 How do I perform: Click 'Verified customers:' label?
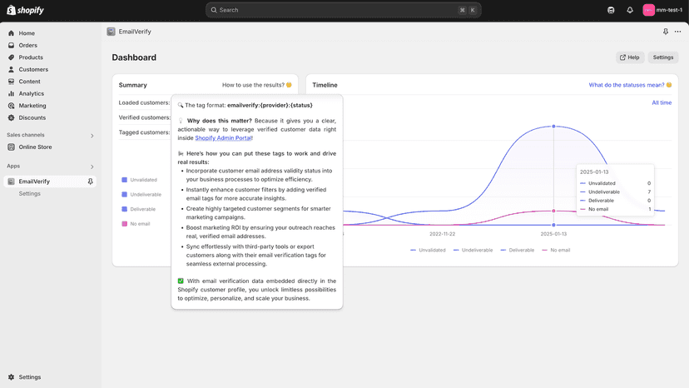click(145, 117)
